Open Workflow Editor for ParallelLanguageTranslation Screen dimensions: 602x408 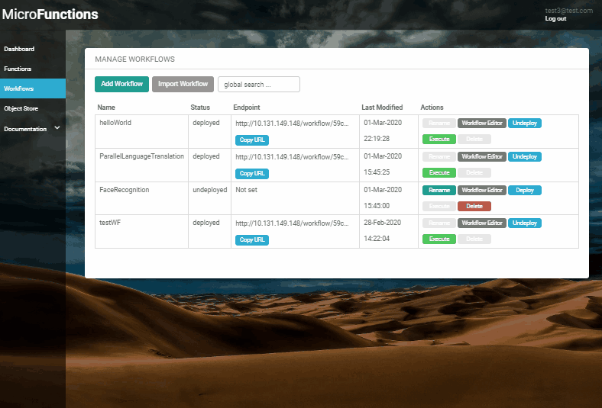pos(482,156)
